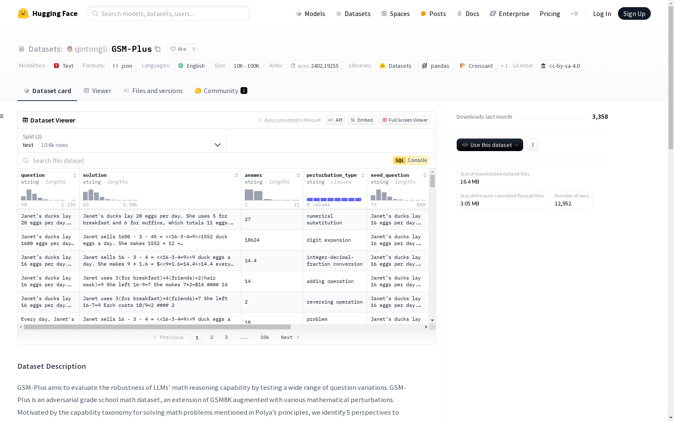Click the question lengths histogram

[x=48, y=195]
